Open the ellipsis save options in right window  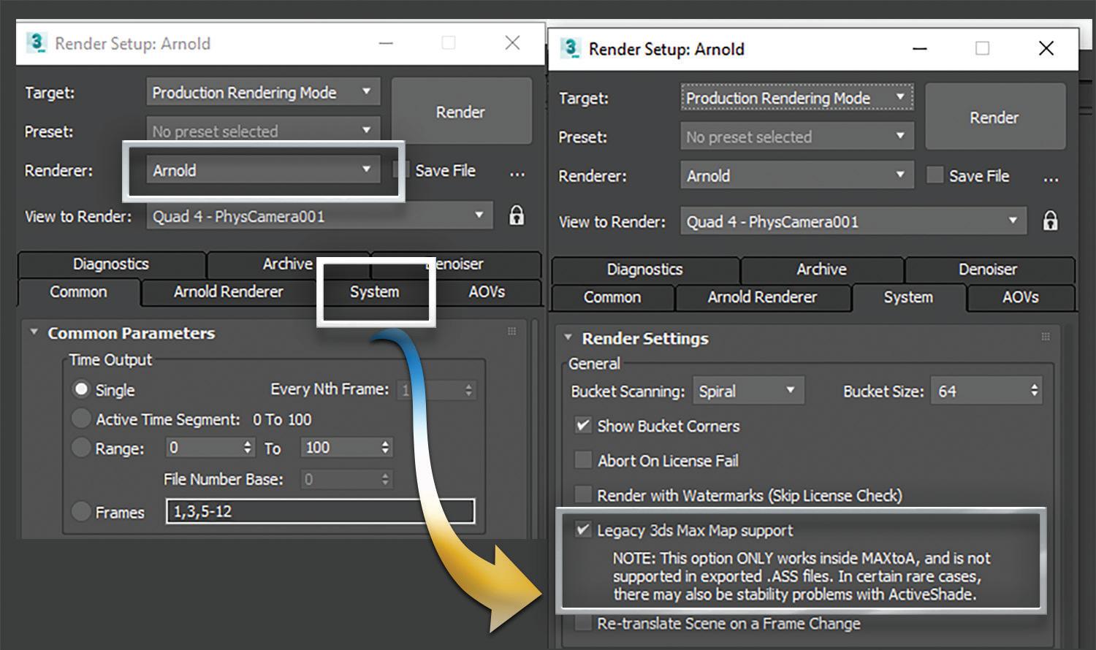tap(1051, 179)
